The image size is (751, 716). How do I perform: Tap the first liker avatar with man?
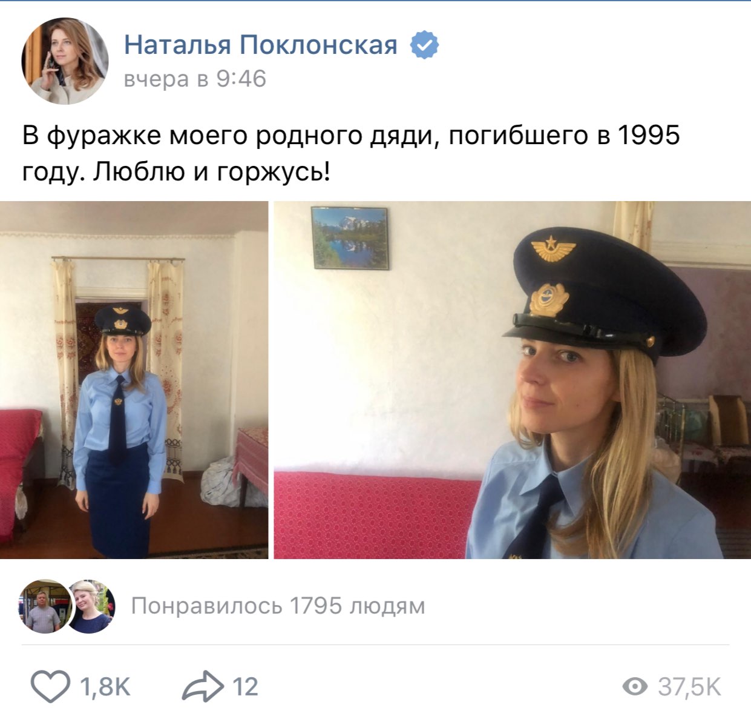[x=44, y=606]
